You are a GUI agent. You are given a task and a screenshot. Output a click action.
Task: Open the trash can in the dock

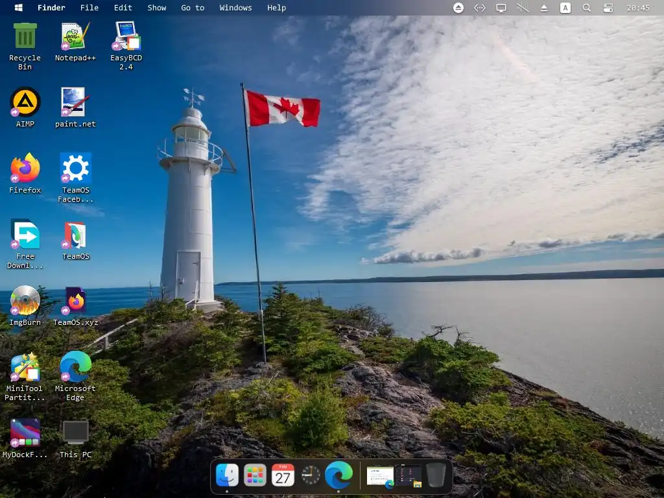coord(436,475)
